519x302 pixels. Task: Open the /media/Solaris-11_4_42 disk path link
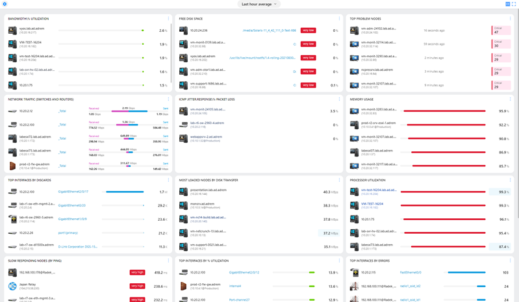click(269, 31)
